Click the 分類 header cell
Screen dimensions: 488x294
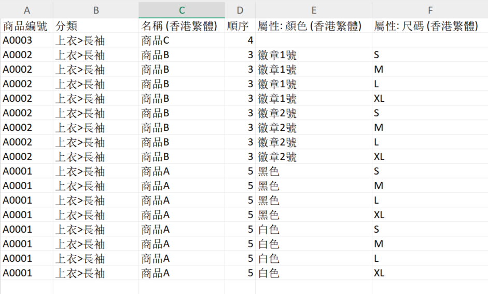(95, 26)
